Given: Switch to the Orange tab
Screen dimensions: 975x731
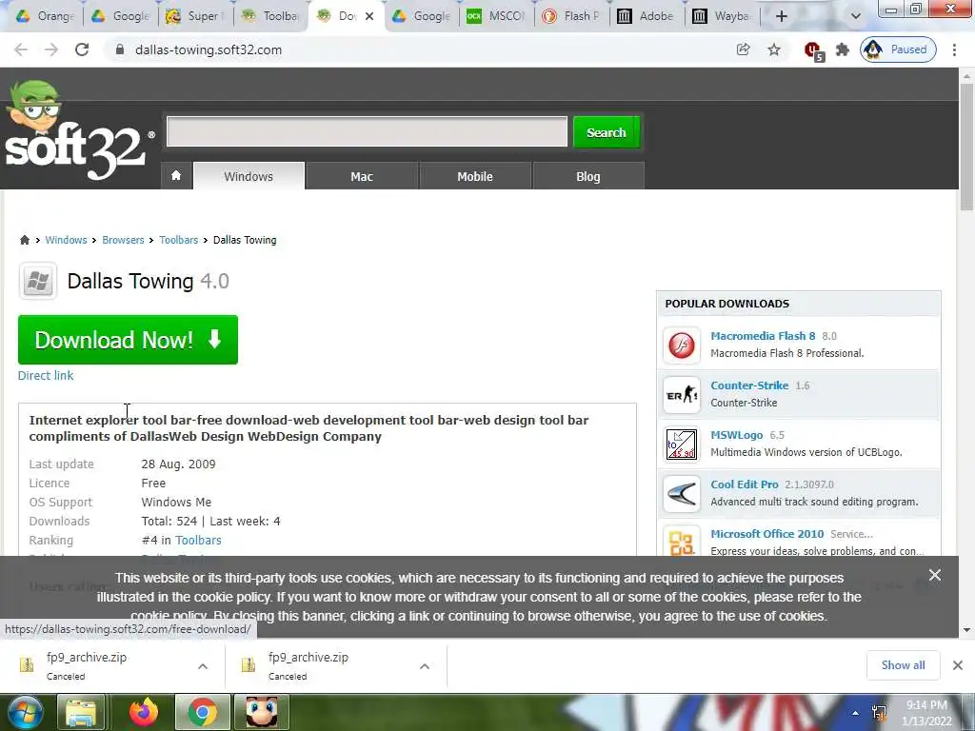Looking at the screenshot, I should (45, 16).
